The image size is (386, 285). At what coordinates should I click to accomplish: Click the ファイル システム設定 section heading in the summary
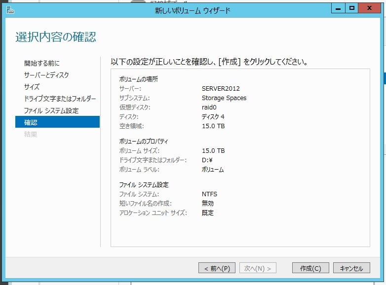pos(144,185)
